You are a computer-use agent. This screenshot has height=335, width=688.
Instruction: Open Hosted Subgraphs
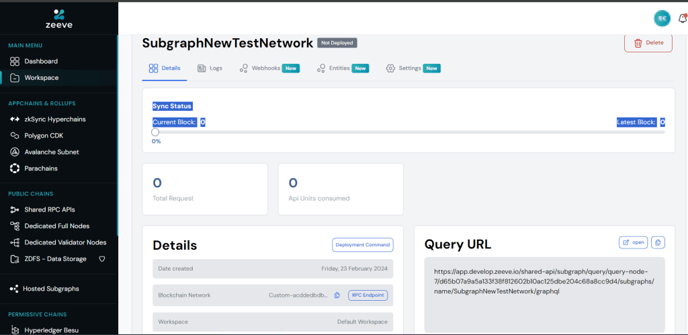click(x=51, y=289)
